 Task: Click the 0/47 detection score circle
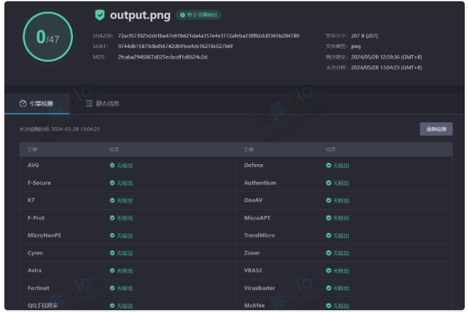47,37
